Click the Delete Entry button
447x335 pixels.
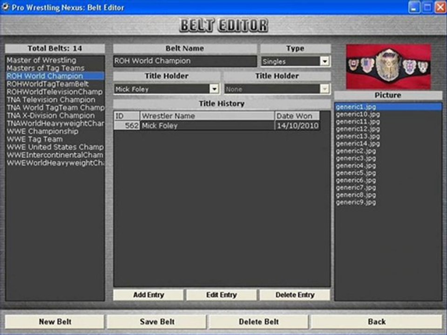point(295,295)
